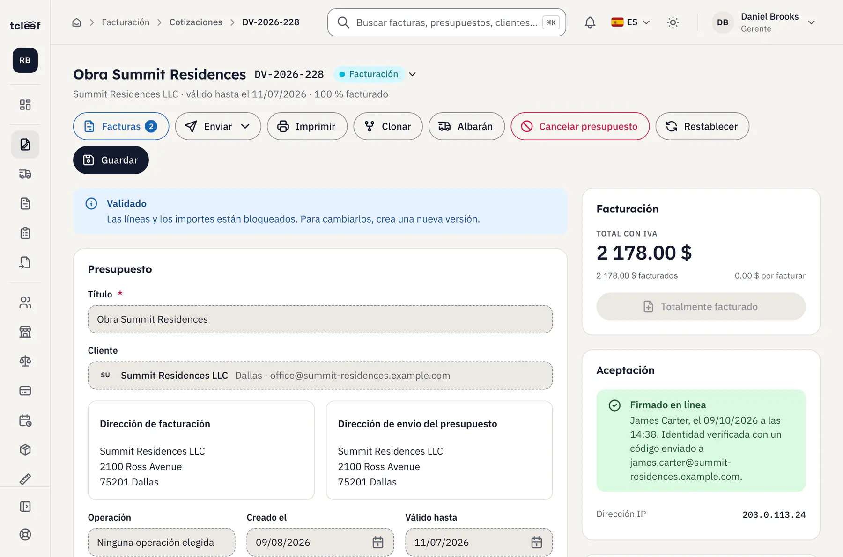The image size is (843, 557).
Task: Click the Imprimir button
Action: pos(307,126)
